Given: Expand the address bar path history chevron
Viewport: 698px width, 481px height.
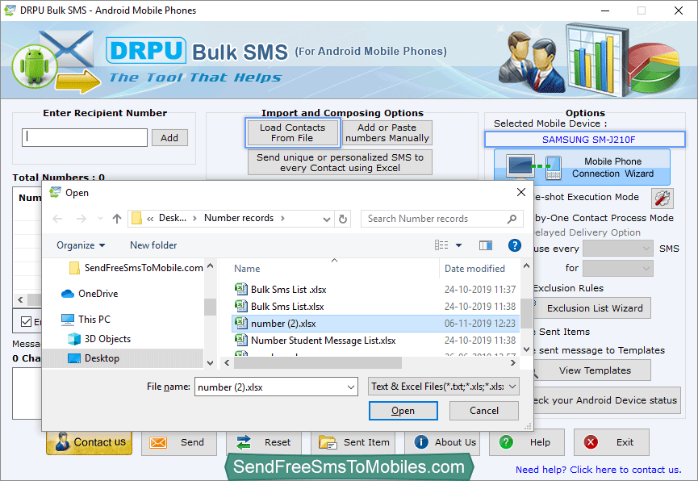Looking at the screenshot, I should point(327,219).
